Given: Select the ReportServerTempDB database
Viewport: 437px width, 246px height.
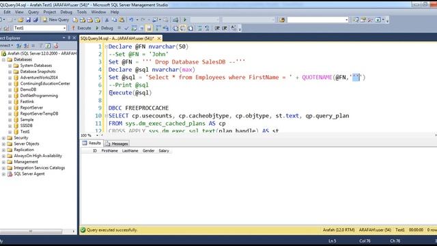Looking at the screenshot, I should (39, 113).
